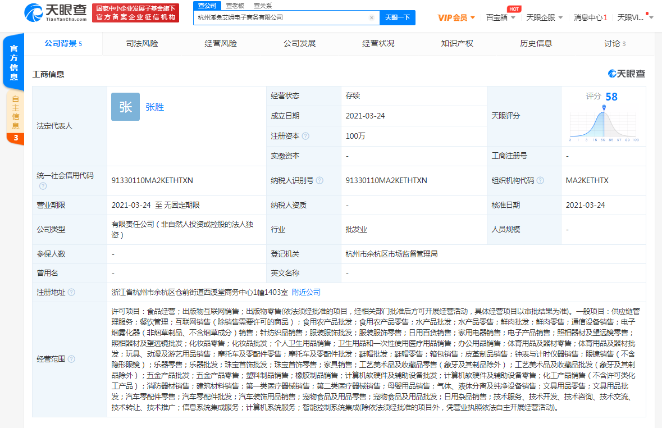Click the HOT badge above 百宝箱

[514, 9]
